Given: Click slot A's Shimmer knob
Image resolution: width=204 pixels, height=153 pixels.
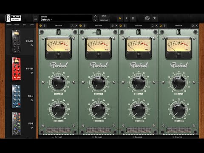Looking at the screenshot, I should coord(58,82).
